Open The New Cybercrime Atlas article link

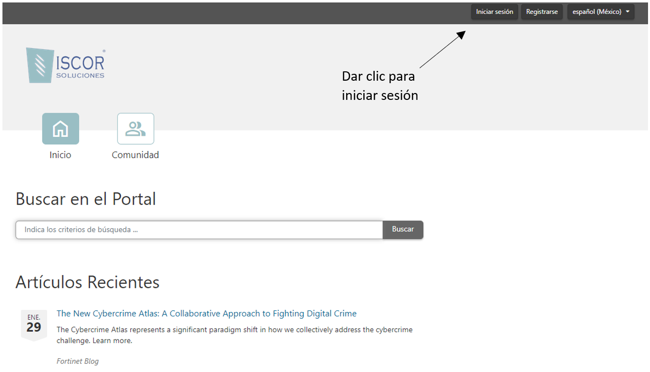(207, 313)
